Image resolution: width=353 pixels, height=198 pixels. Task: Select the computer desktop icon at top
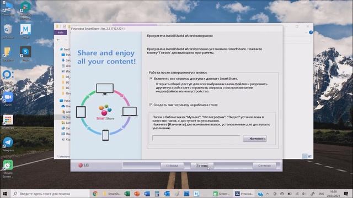8,9
